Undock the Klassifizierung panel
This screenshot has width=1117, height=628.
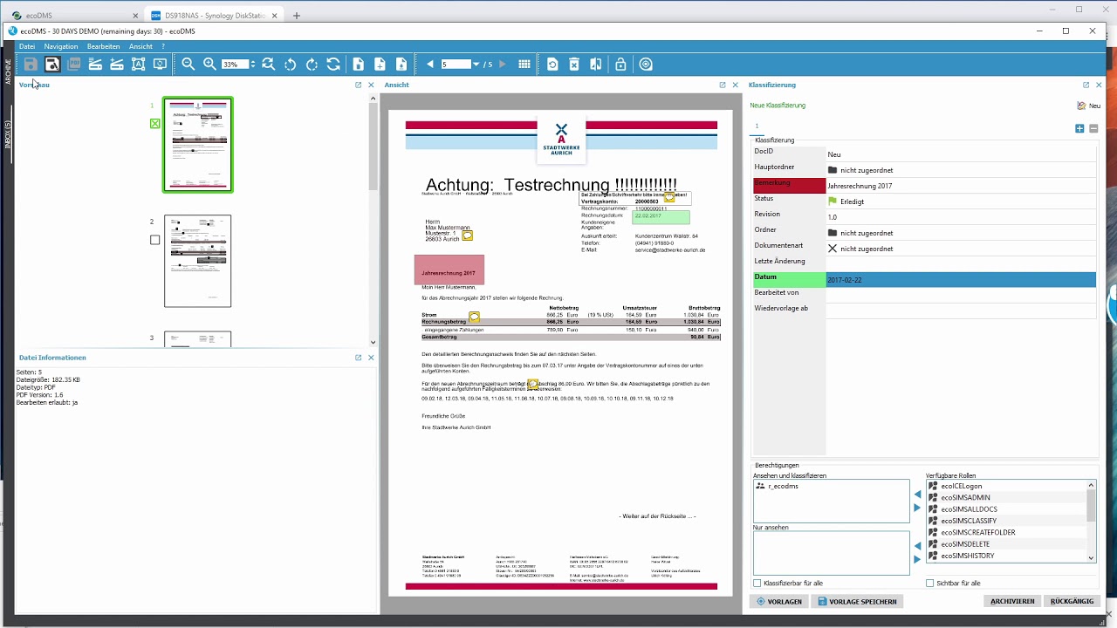[1086, 85]
